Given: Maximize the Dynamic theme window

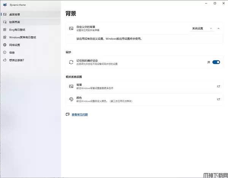Looking at the screenshot, I should 215,3.
